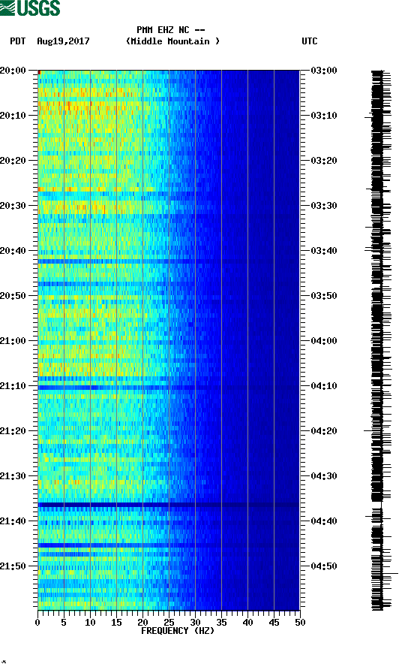The height and width of the screenshot is (670, 414).
Task: Click the 40 Hz frequency tick label
Action: 247,623
